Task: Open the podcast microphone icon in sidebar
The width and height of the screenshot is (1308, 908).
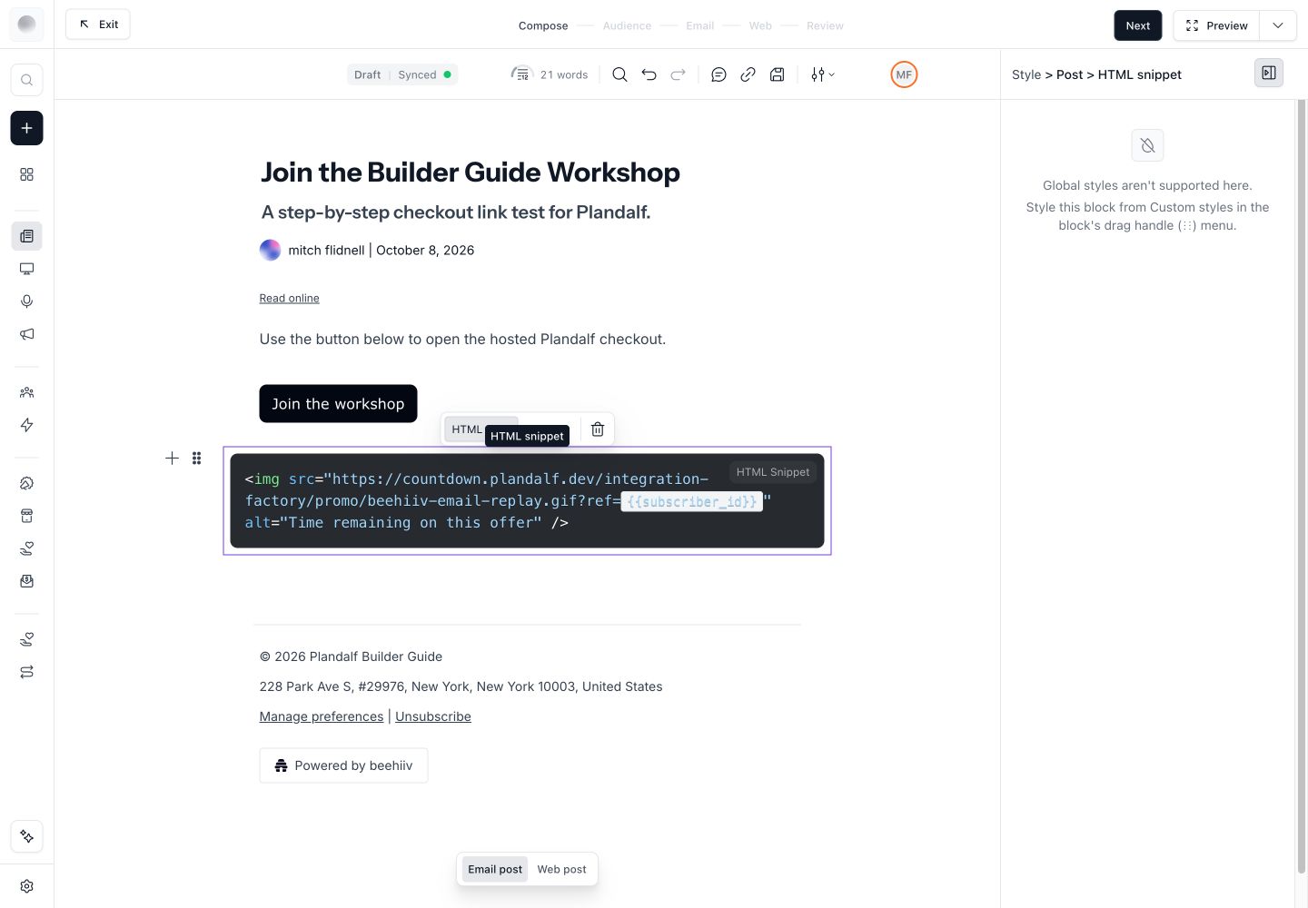Action: [x=26, y=301]
